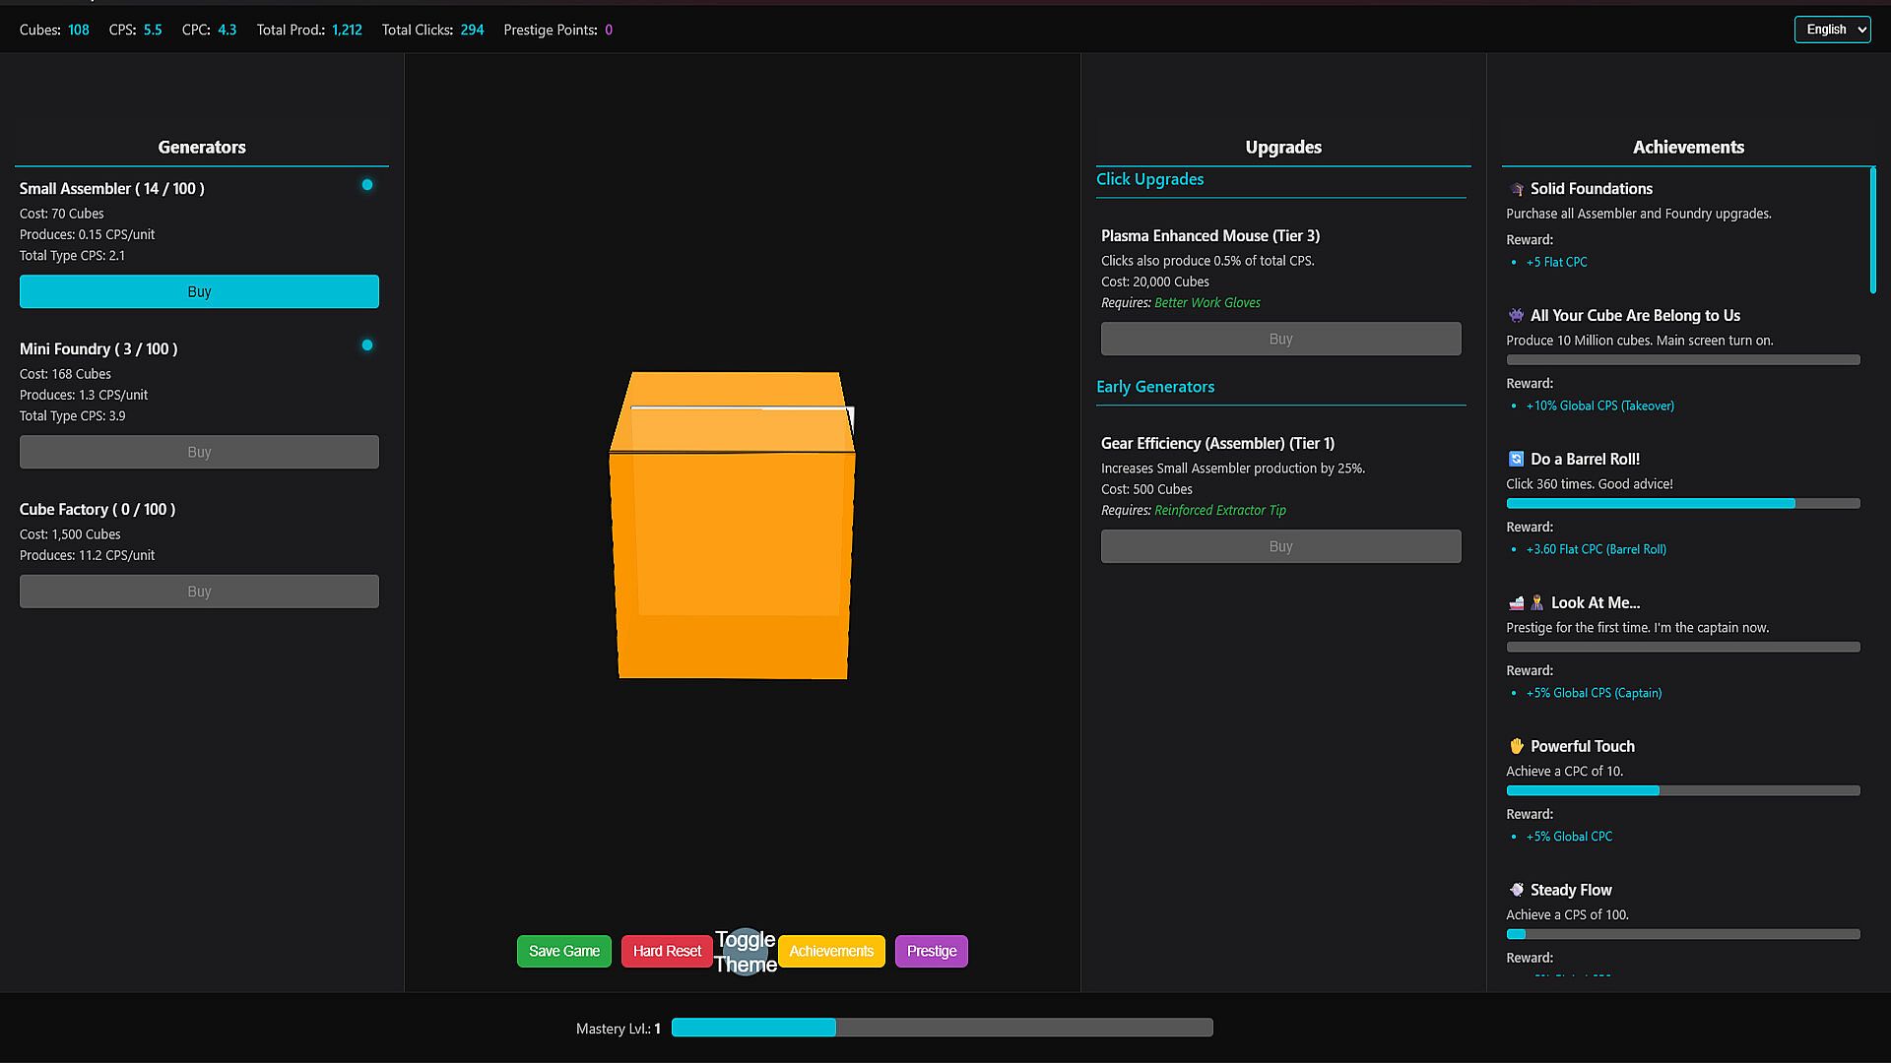Screen dimensions: 1891x1063
Task: Buy the Plasma Enhanced Mouse upgrade
Action: coord(1280,339)
